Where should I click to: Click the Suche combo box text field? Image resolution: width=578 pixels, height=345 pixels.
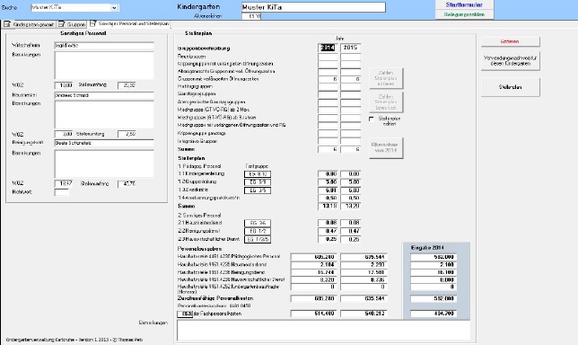[x=71, y=8]
